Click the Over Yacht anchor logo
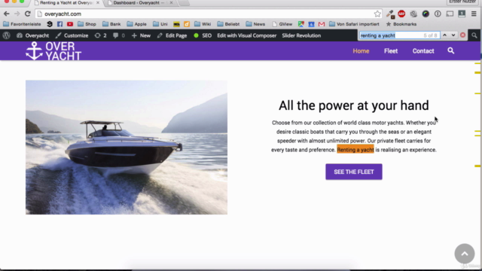 (53, 50)
